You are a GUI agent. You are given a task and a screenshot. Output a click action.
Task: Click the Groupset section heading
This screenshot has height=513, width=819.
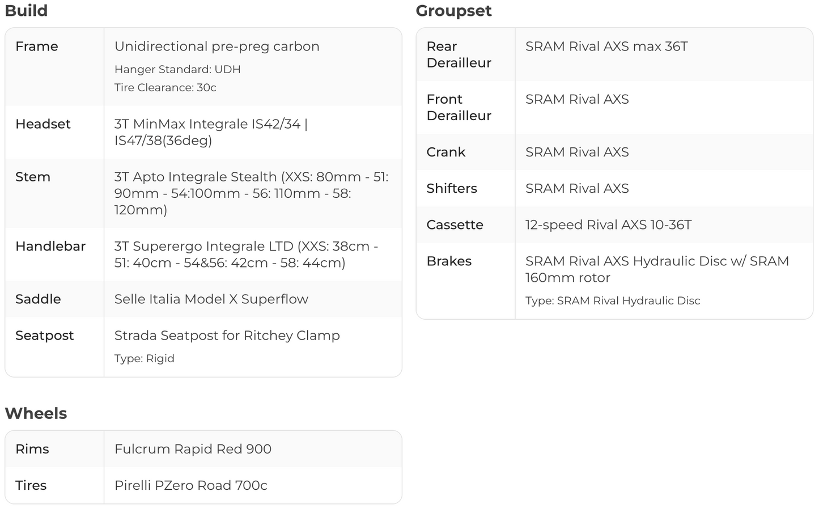[x=453, y=11]
